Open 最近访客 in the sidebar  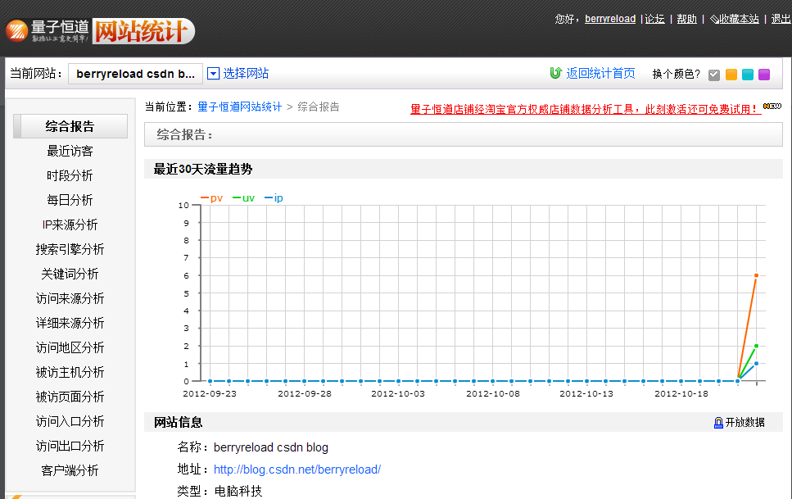click(70, 151)
